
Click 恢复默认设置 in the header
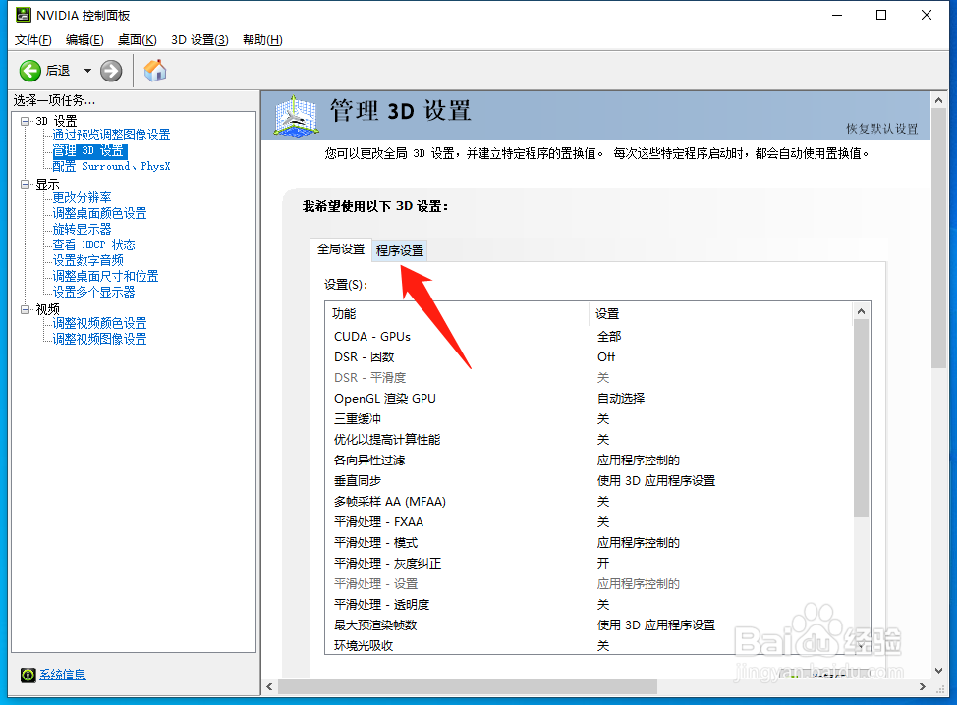[x=882, y=129]
